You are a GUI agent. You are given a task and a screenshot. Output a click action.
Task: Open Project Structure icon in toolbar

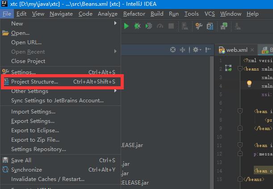(x=210, y=26)
